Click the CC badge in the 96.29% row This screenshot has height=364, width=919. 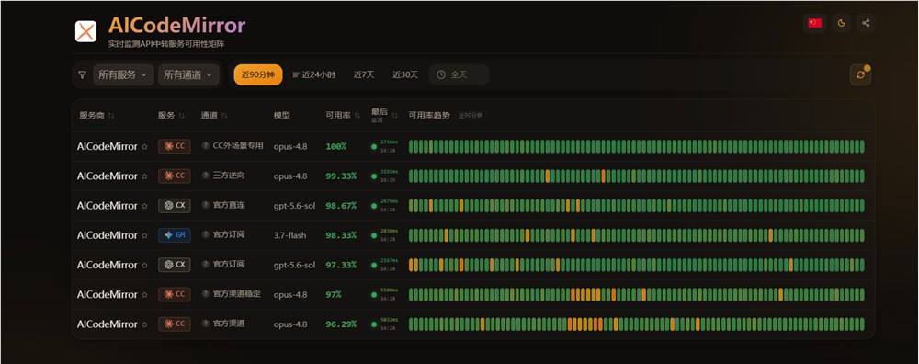[x=174, y=324]
